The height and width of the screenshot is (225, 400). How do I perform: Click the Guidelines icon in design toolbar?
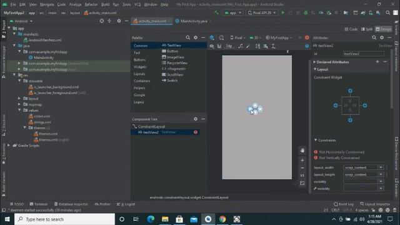(273, 46)
